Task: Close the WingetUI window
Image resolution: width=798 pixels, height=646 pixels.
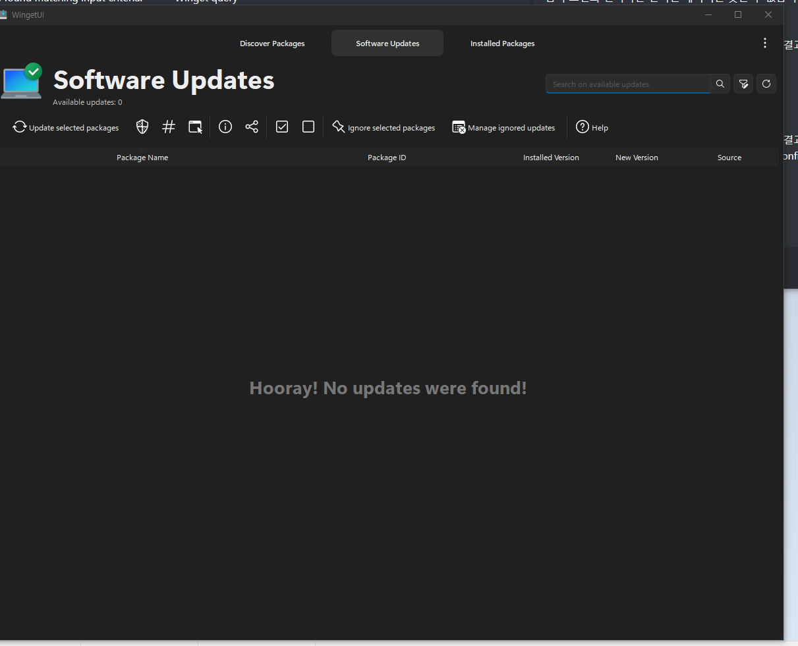Action: click(768, 15)
